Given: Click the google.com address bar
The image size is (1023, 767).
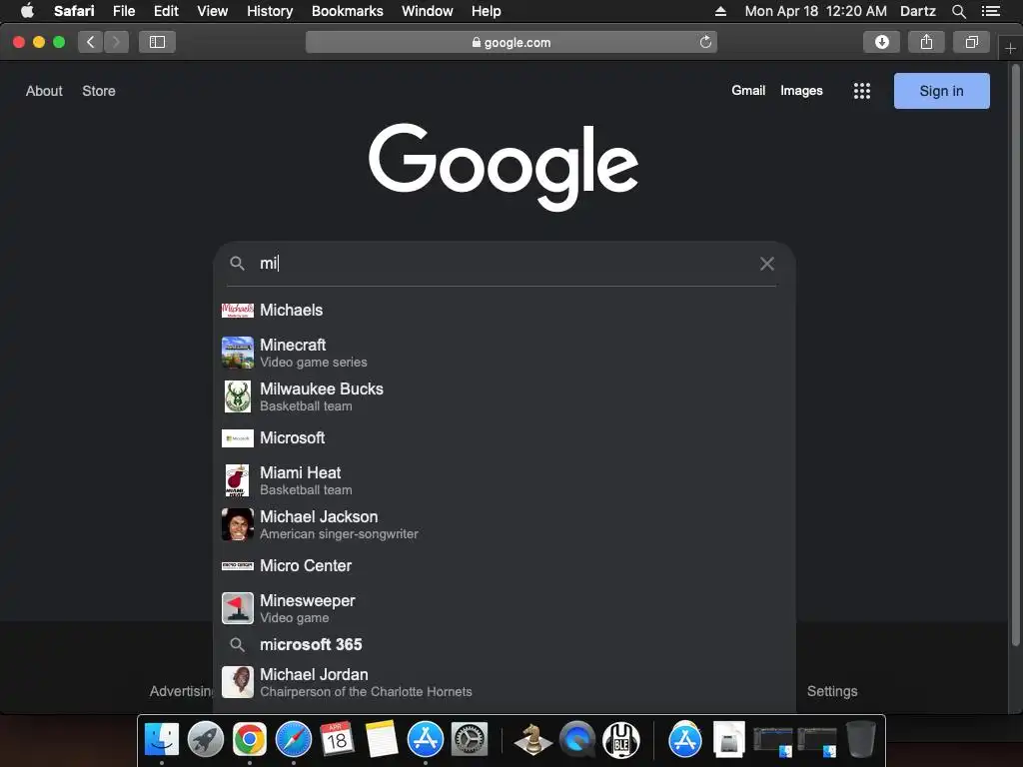Looking at the screenshot, I should [511, 42].
